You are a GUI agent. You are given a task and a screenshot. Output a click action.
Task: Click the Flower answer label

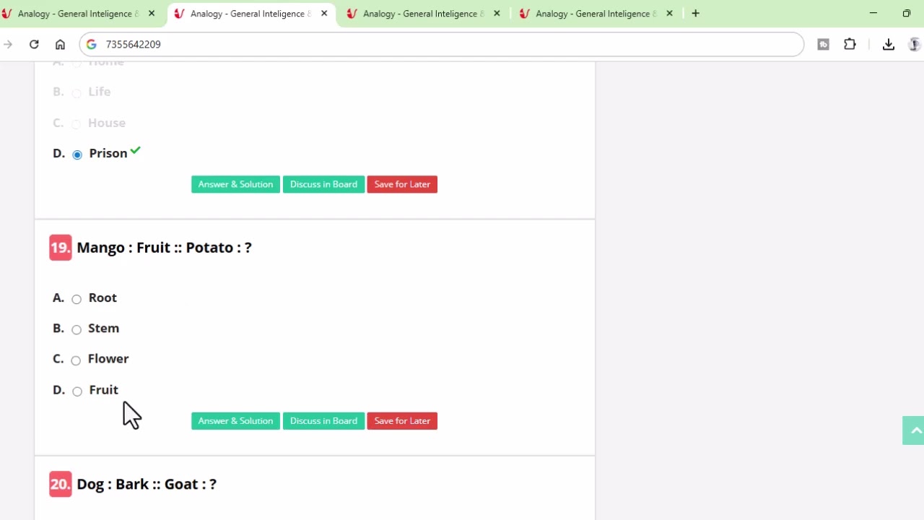click(108, 359)
